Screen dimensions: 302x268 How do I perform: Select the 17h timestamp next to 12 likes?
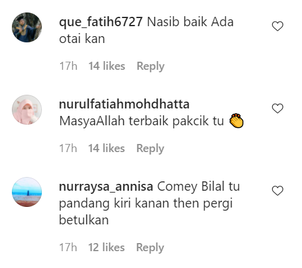[68, 247]
